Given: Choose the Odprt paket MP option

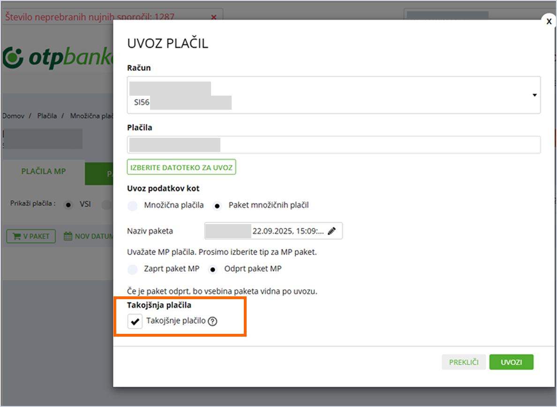Looking at the screenshot, I should pyautogui.click(x=213, y=269).
